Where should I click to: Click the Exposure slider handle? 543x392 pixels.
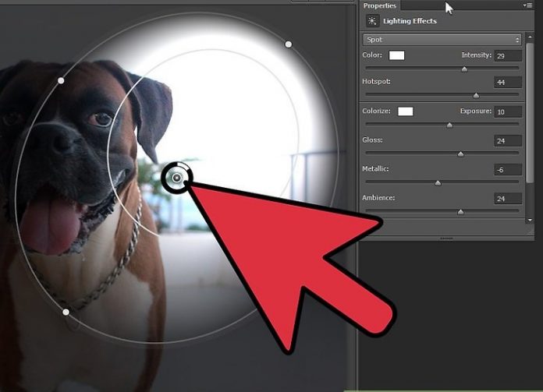coord(449,125)
